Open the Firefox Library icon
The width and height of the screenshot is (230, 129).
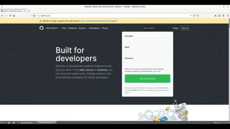[x=216, y=16]
